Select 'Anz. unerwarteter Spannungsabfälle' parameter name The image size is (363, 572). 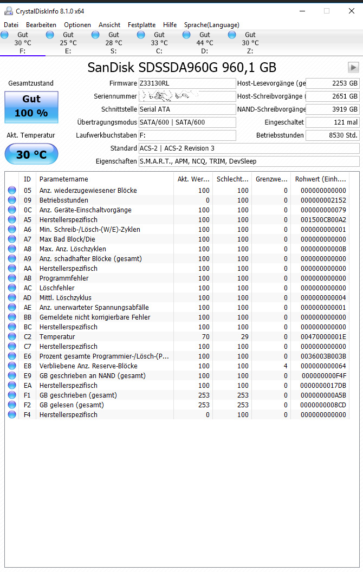pos(94,308)
